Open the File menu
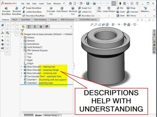Image resolution: width=157 pixels, height=117 pixels. pos(23,4)
